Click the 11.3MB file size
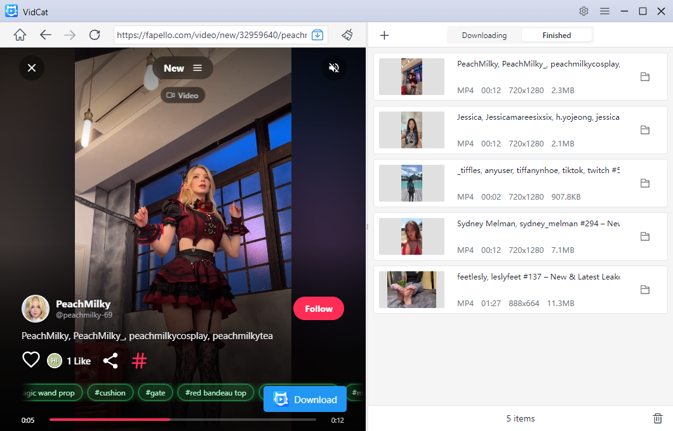This screenshot has height=431, width=673. pyautogui.click(x=561, y=304)
